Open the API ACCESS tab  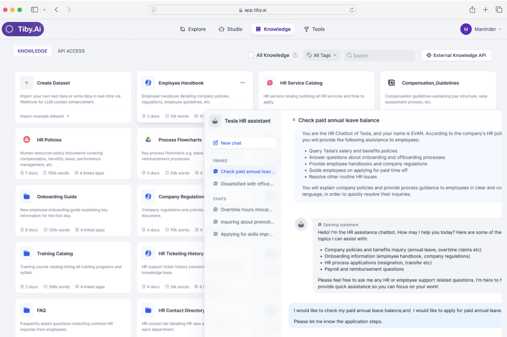71,51
